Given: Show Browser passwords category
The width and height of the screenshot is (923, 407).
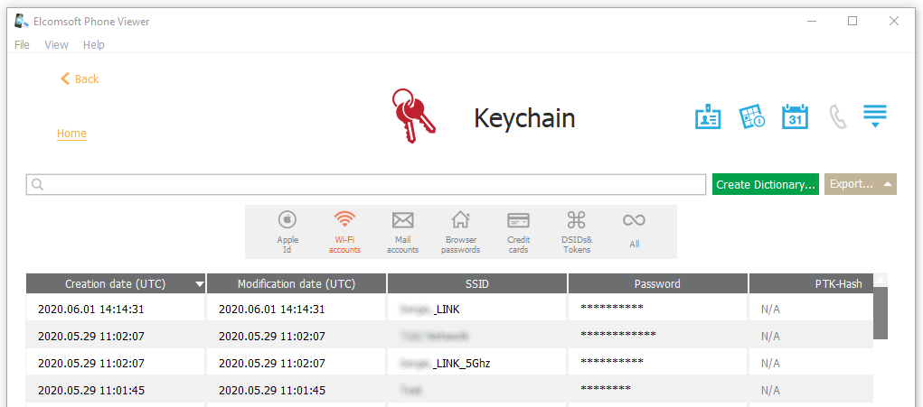Looking at the screenshot, I should pyautogui.click(x=460, y=231).
